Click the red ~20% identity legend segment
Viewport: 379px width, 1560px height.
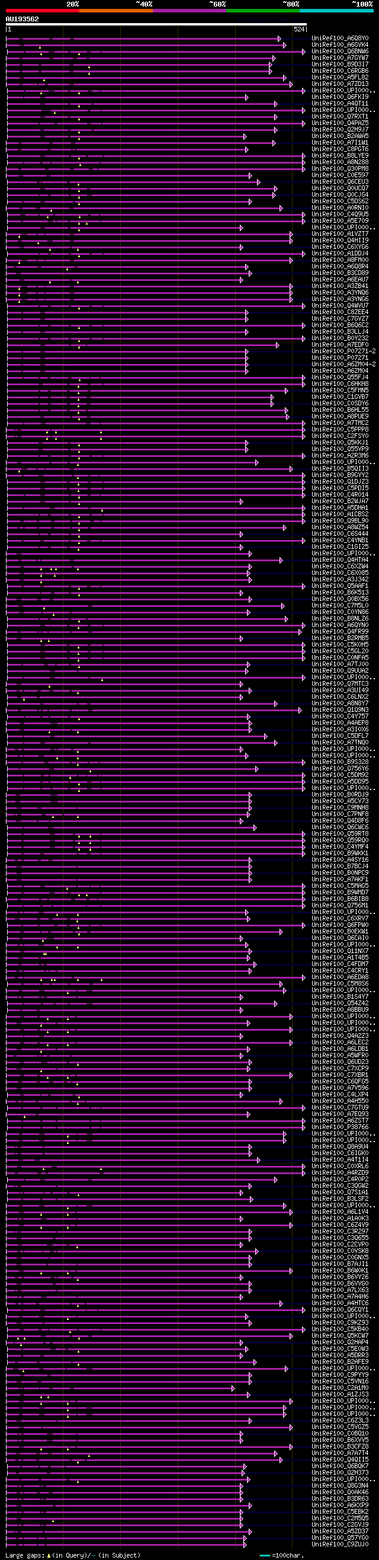43,11
